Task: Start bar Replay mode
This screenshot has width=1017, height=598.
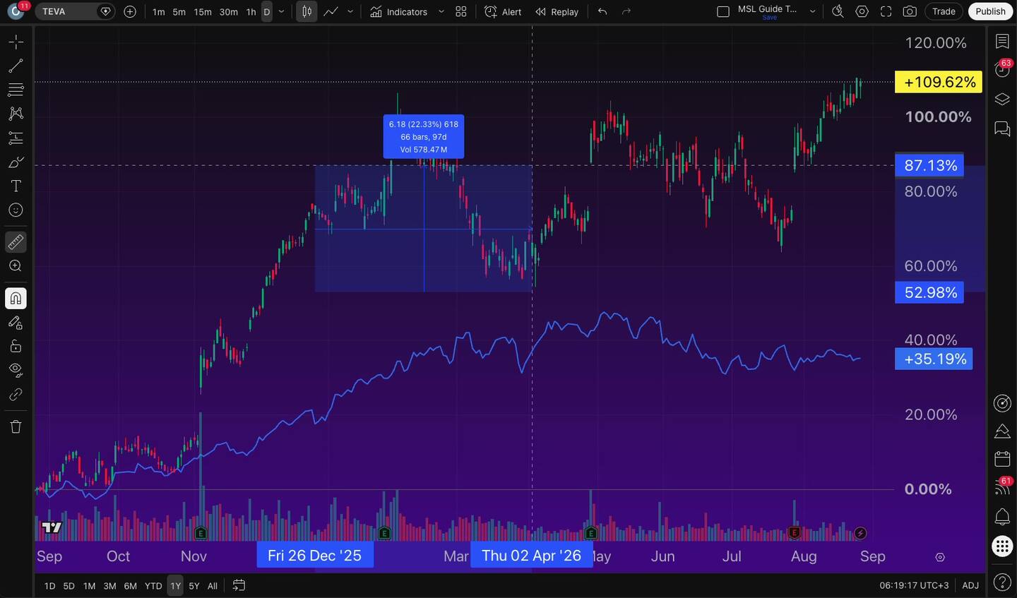Action: click(557, 12)
